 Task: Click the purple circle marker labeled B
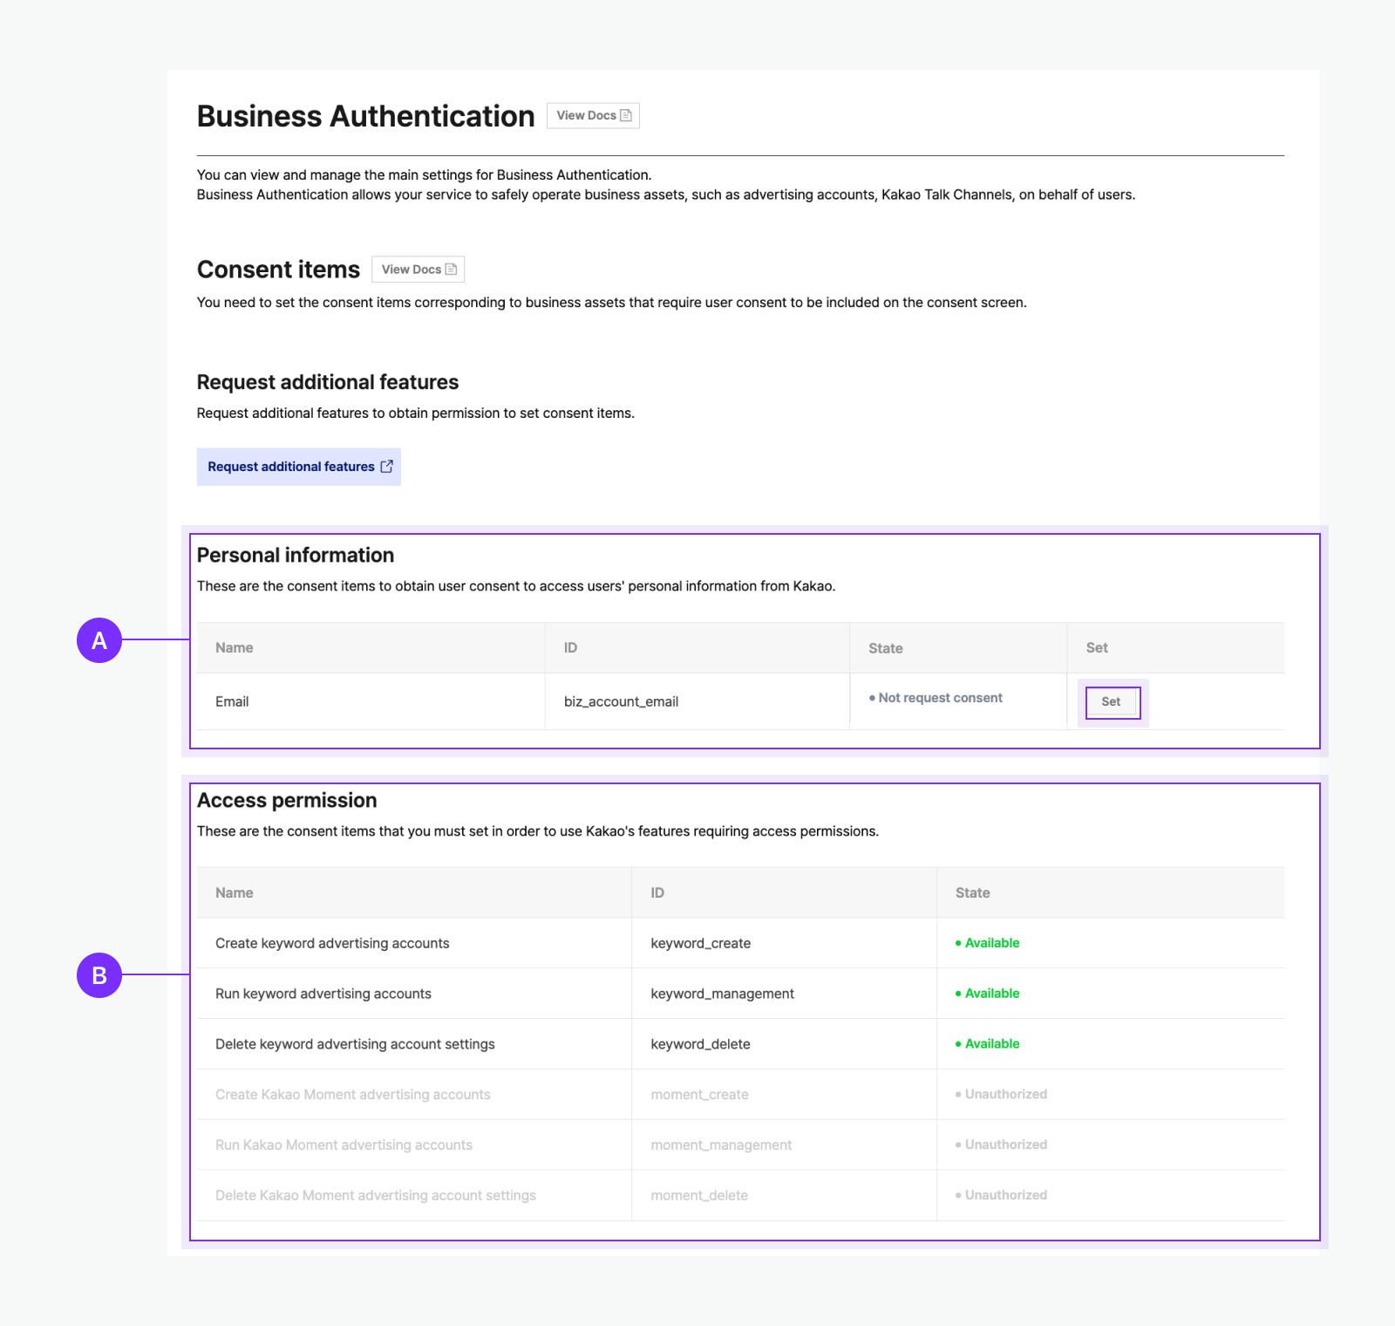coord(99,975)
